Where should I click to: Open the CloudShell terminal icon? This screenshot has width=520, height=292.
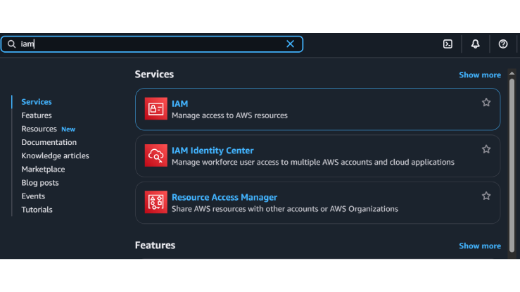(x=448, y=44)
